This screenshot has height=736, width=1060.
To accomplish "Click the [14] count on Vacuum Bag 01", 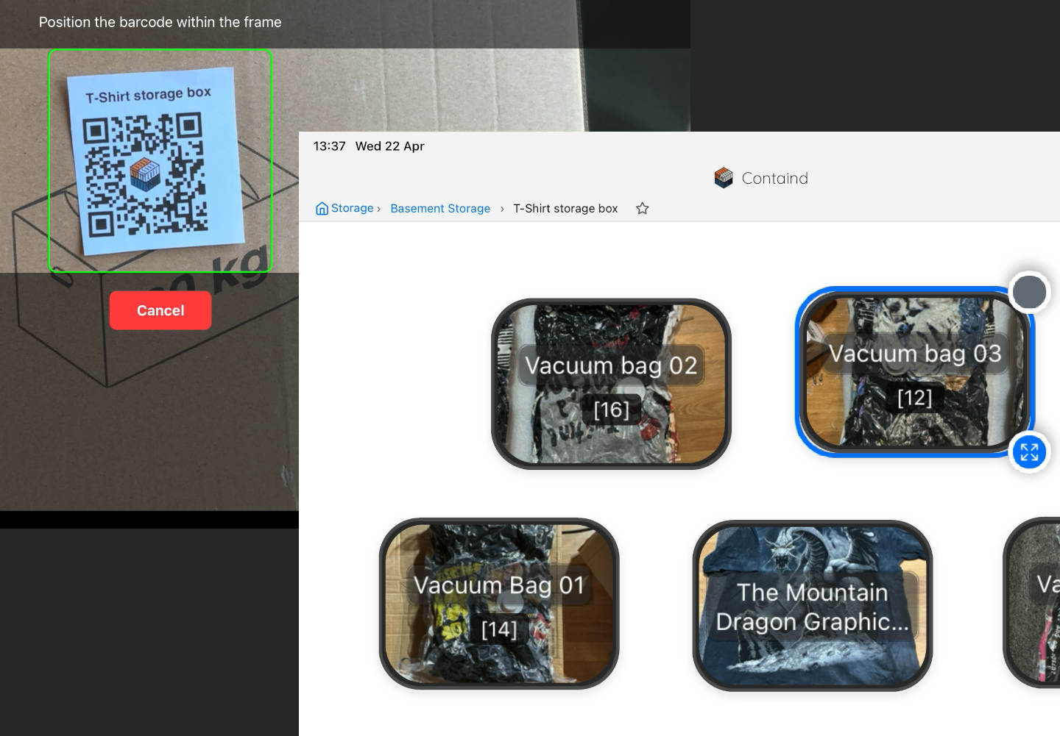I will 499,629.
